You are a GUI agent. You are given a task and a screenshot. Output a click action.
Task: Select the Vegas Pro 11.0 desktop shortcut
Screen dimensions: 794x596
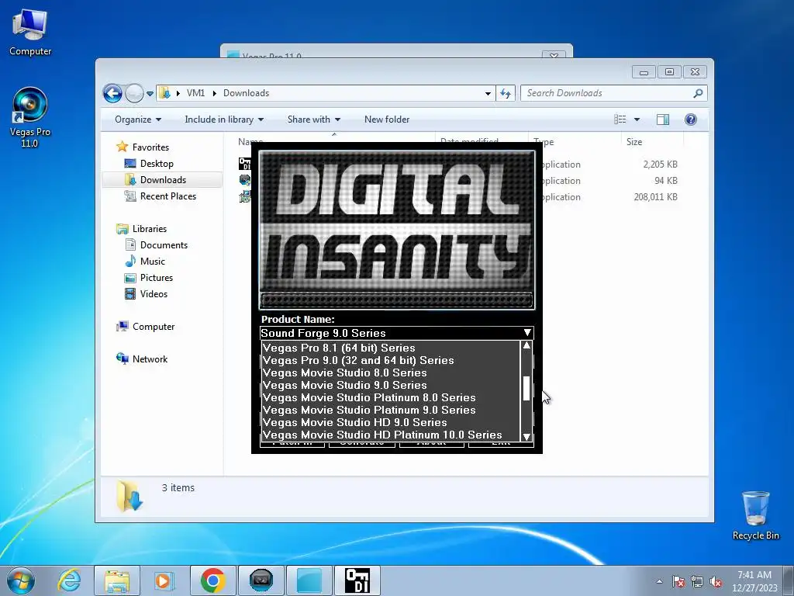click(x=30, y=118)
